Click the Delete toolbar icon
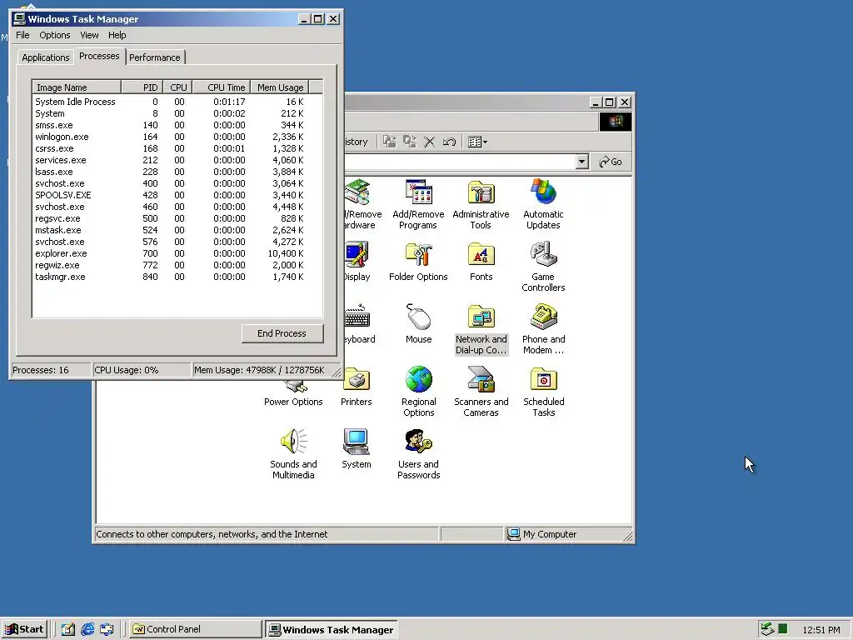 pyautogui.click(x=429, y=142)
